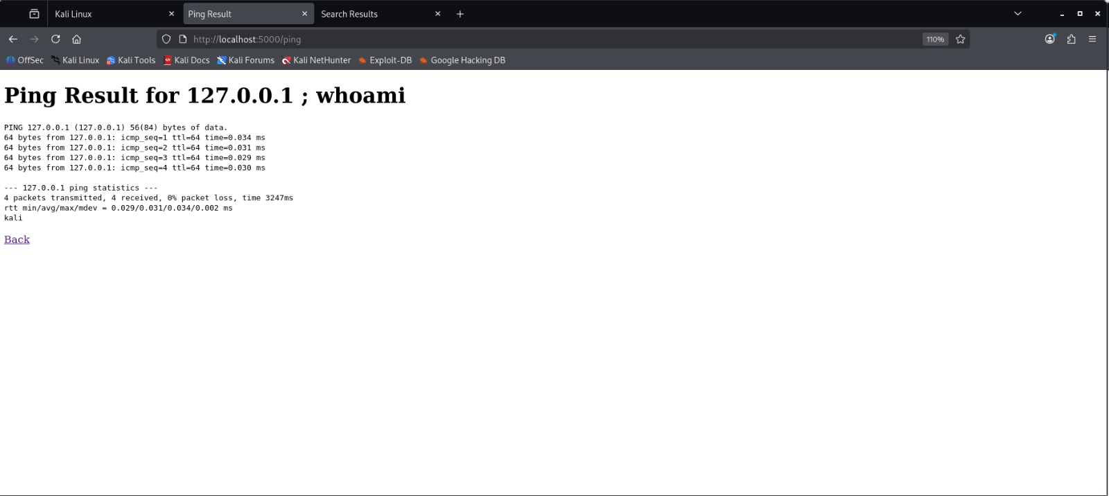Click the Ping Result for 127.0.0.1 heading

click(204, 95)
